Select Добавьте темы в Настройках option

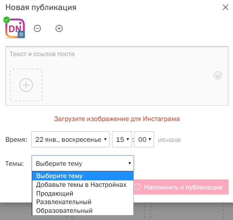click(x=83, y=185)
